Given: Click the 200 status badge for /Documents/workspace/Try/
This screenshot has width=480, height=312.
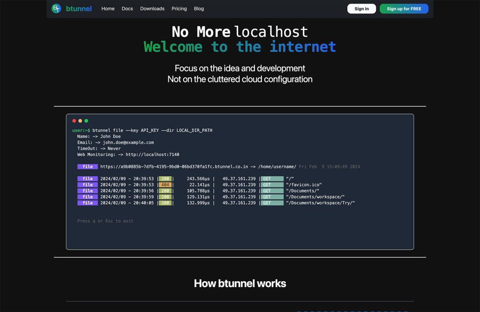Looking at the screenshot, I should pos(165,203).
